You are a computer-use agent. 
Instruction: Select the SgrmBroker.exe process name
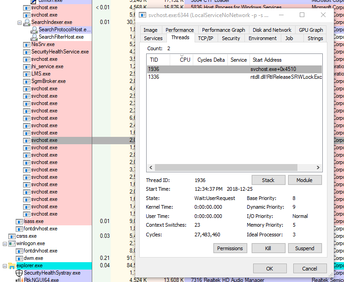point(48,81)
